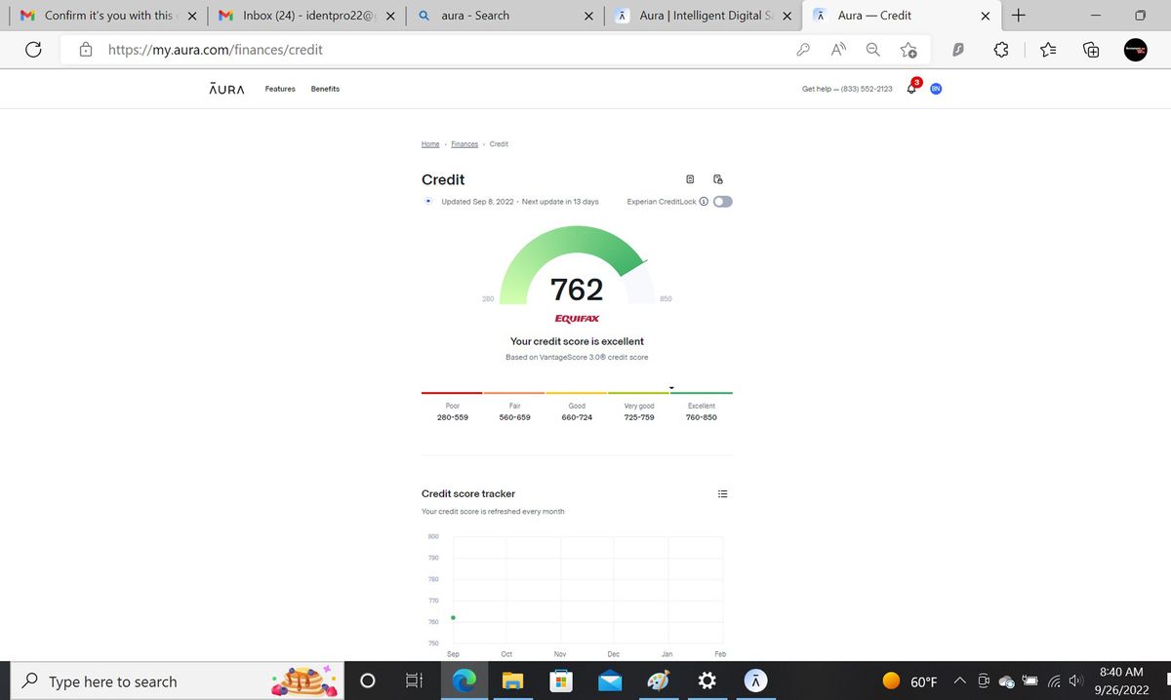
Task: Click the Poor 280-559 range segment
Action: tap(453, 408)
